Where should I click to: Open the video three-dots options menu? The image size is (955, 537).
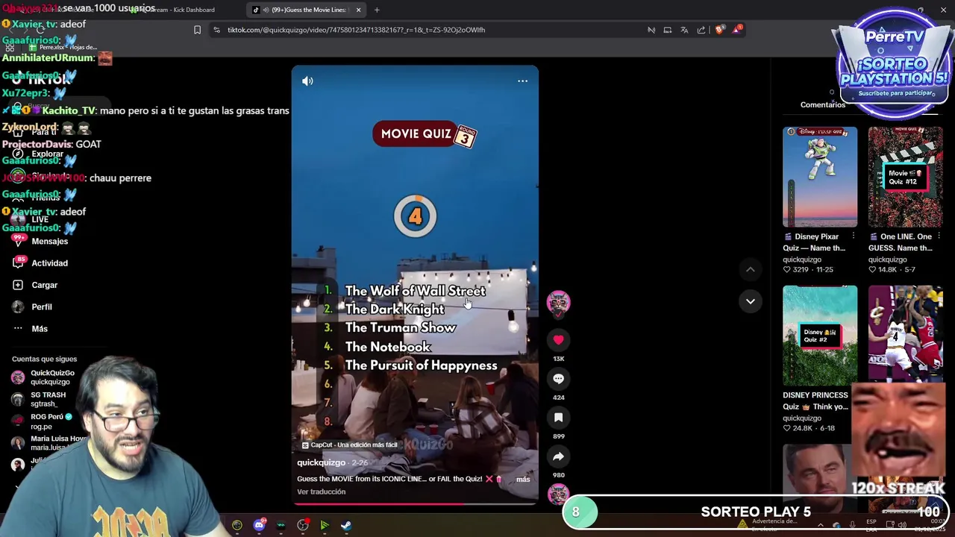pos(522,81)
